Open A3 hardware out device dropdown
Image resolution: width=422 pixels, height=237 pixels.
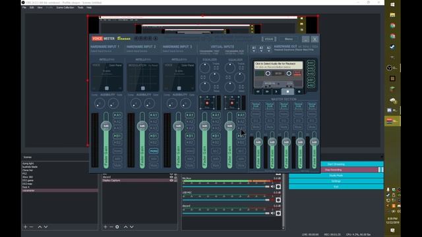(268, 49)
